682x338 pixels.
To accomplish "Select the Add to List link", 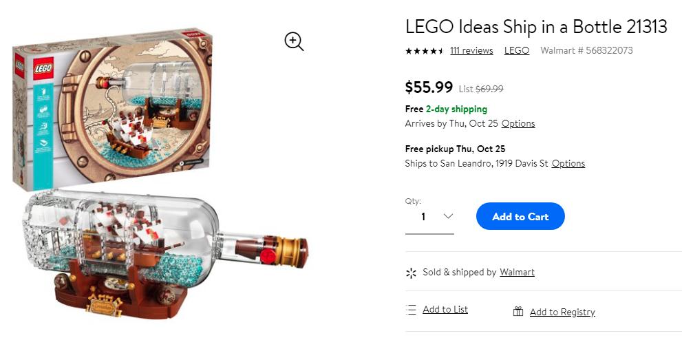I will (x=445, y=310).
